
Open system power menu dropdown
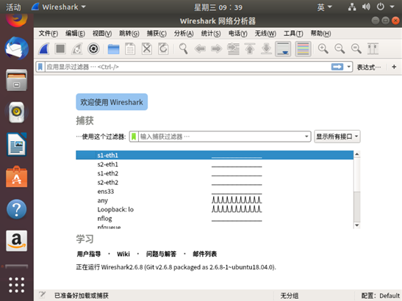point(385,7)
